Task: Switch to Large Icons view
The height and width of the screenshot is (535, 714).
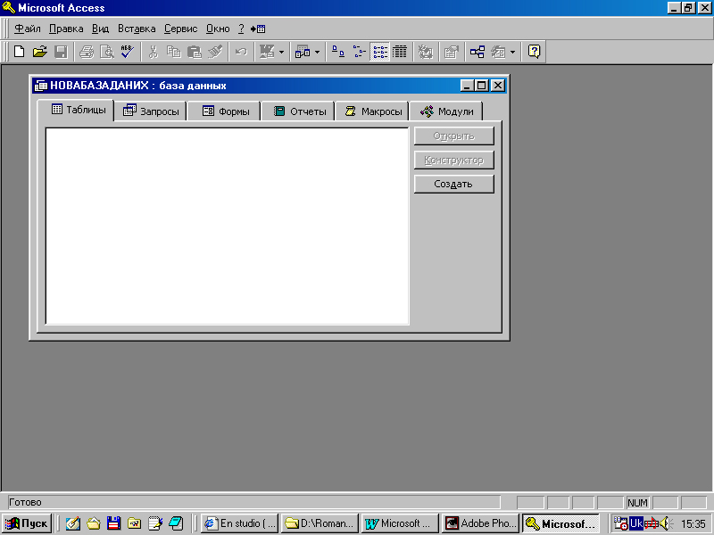Action: pos(338,52)
